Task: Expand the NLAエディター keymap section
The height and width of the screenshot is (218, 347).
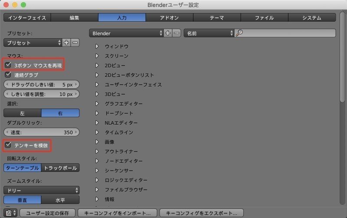Action: point(97,123)
